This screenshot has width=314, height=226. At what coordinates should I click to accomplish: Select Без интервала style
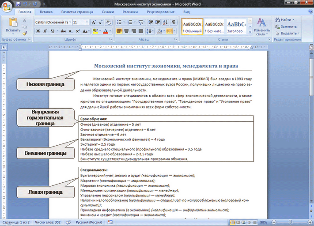pos(214,27)
